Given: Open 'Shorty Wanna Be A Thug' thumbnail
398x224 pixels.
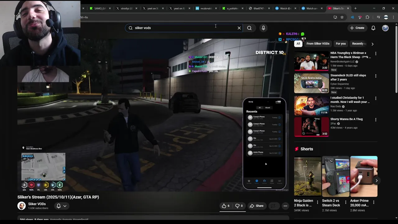Looking at the screenshot, I should (311, 127).
